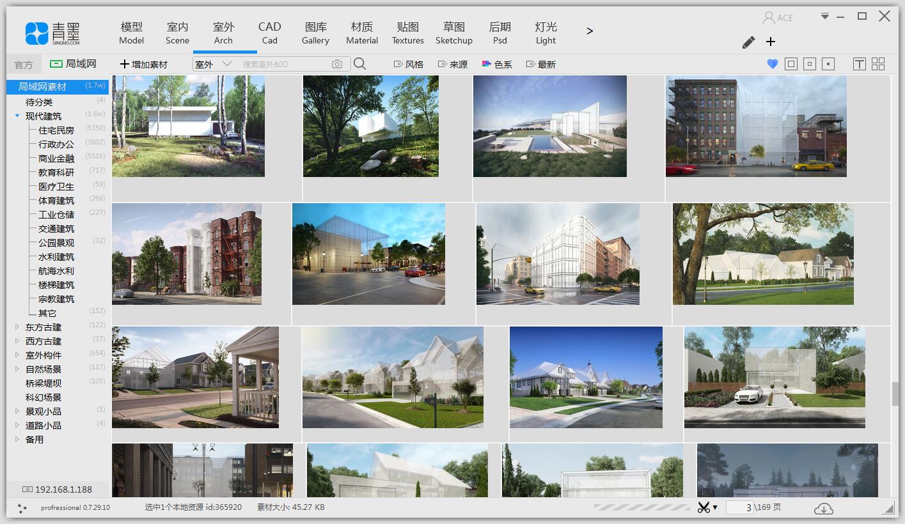Switch to the 草图 Sketchup tab

(454, 33)
